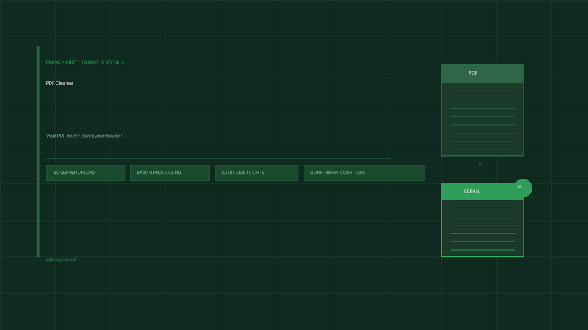Viewport: 588px width, 330px height.
Task: Select the PDF document header label
Action: point(473,73)
